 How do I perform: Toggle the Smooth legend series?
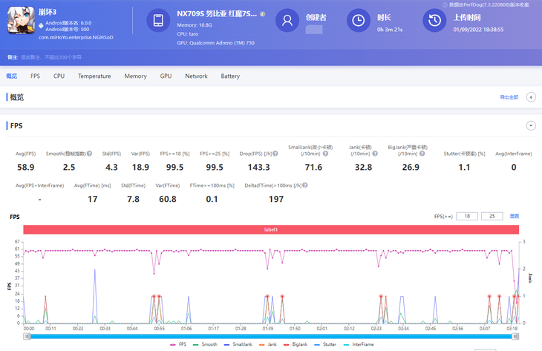(x=206, y=344)
